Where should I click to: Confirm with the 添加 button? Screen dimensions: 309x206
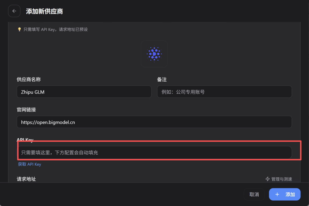click(x=285, y=195)
